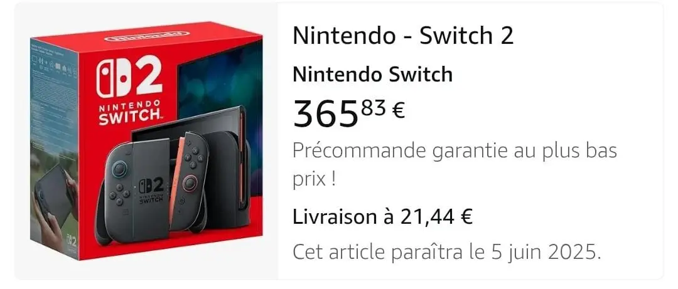This screenshot has height=289, width=678.
Task: Click the small Switch 2 logo on controller grip
Action: 151,190
